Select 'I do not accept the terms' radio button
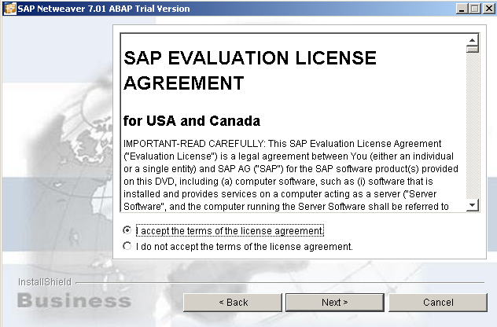The height and width of the screenshot is (327, 497). coord(127,246)
